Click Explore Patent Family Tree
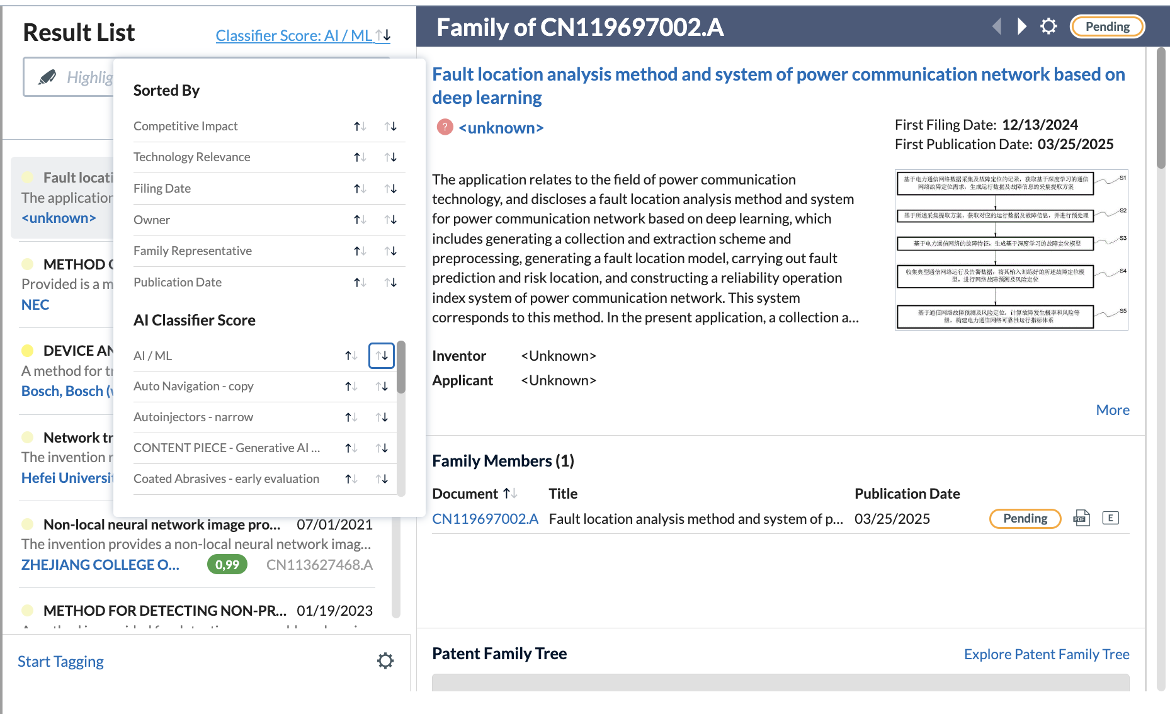Screen dimensions: 1170x714 [1047, 654]
